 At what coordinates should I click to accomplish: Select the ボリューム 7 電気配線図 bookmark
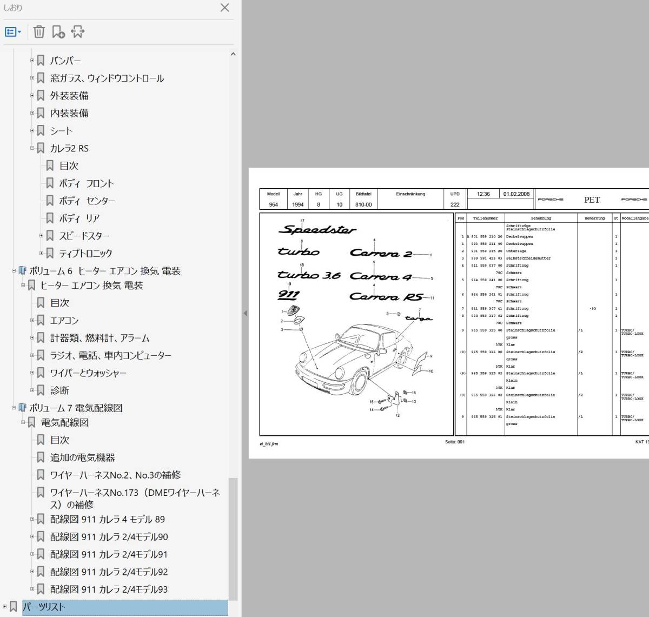coord(76,408)
